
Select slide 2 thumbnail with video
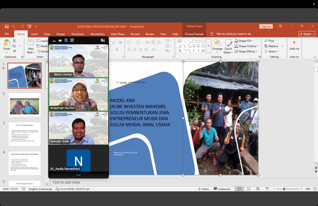tap(24, 105)
